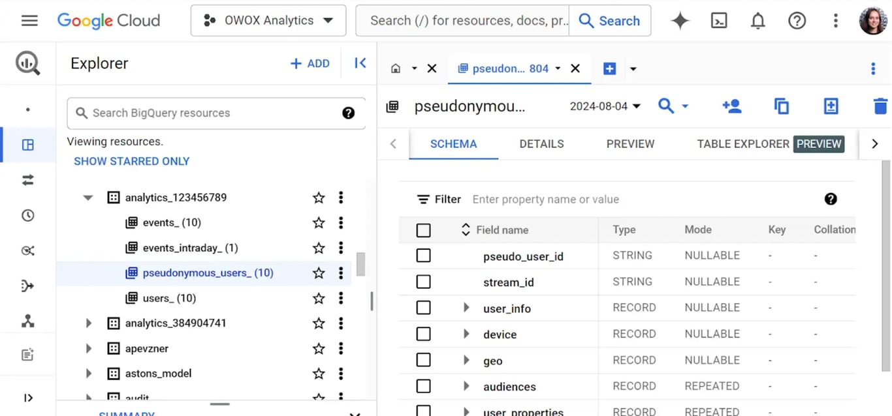The width and height of the screenshot is (892, 416).
Task: Open the user account avatar
Action: [x=873, y=21]
